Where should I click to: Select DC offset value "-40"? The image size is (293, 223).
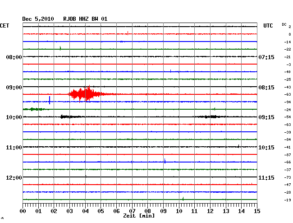click(288, 72)
